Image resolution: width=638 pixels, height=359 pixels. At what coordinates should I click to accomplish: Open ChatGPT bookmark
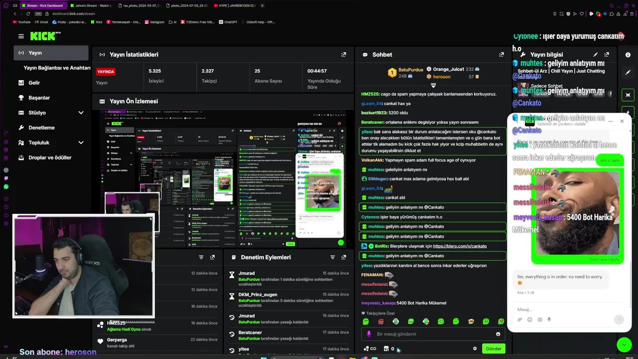[228, 22]
